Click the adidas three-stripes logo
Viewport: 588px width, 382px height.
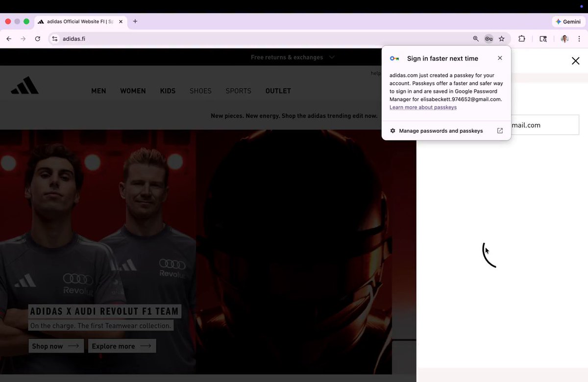[x=24, y=85]
